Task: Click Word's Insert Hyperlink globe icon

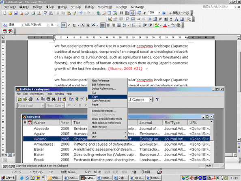Action: [x=98, y=13]
